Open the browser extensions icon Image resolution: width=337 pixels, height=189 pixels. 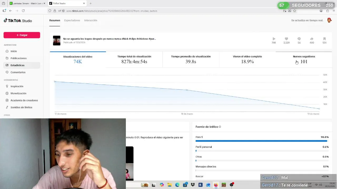(x=328, y=11)
